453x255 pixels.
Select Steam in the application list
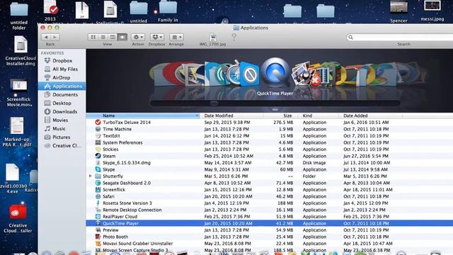tap(269, 156)
